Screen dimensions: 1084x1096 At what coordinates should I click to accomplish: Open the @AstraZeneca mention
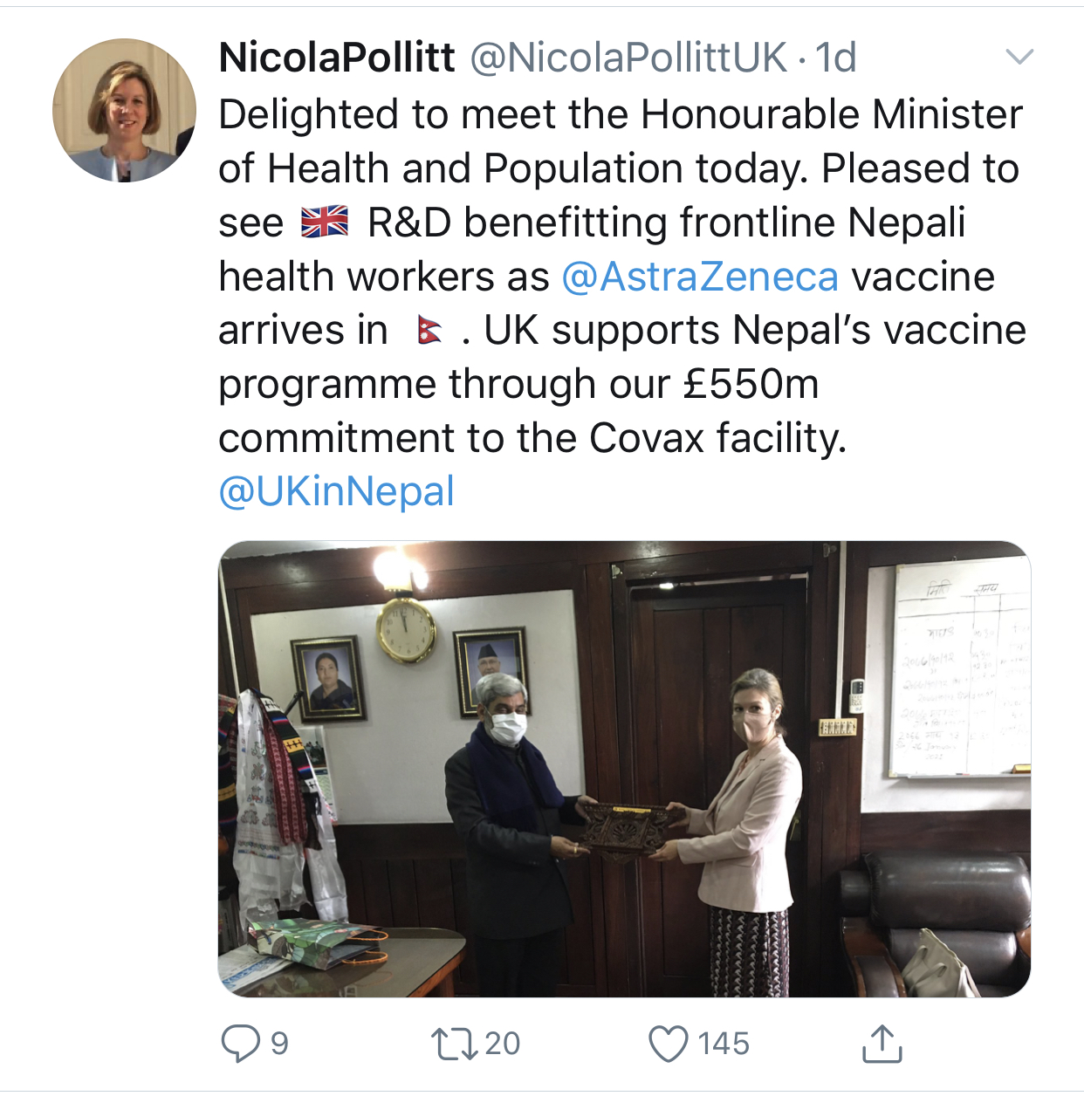coord(700,277)
